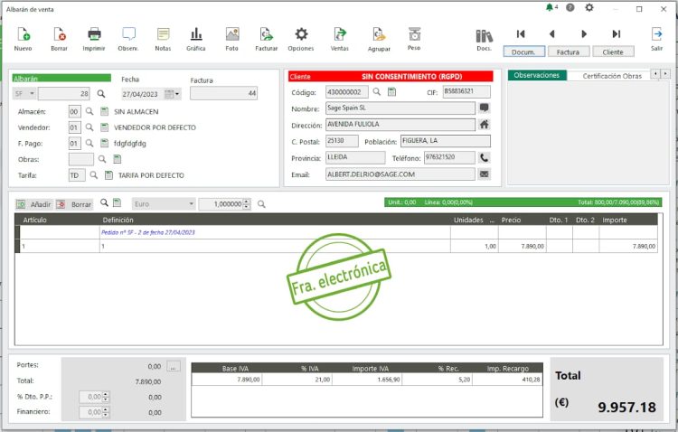Click the Añadir line button

tap(34, 204)
